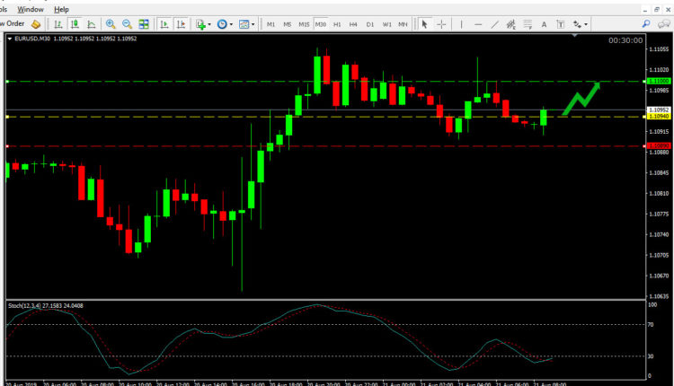Open the chat bubbles icon
This screenshot has height=386, width=674.
tap(664, 24)
